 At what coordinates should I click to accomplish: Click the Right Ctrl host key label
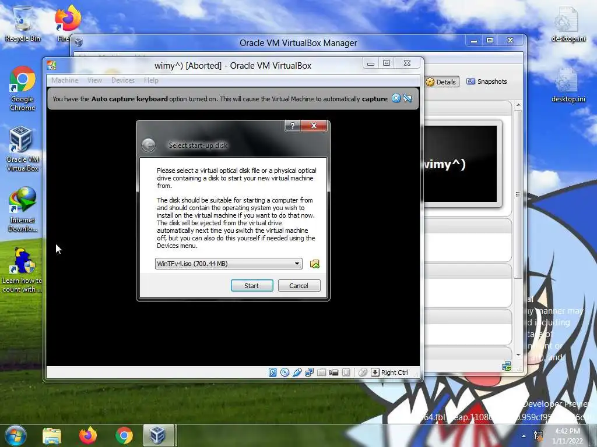tap(395, 372)
